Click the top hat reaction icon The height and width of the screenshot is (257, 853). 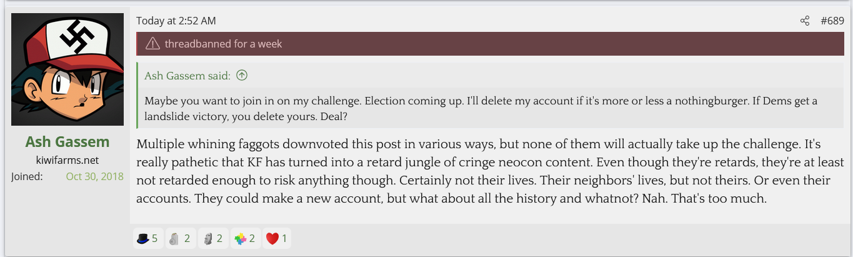[x=142, y=238]
